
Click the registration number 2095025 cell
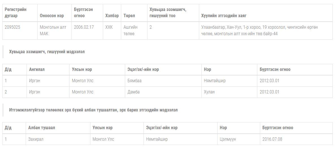pos(12,27)
